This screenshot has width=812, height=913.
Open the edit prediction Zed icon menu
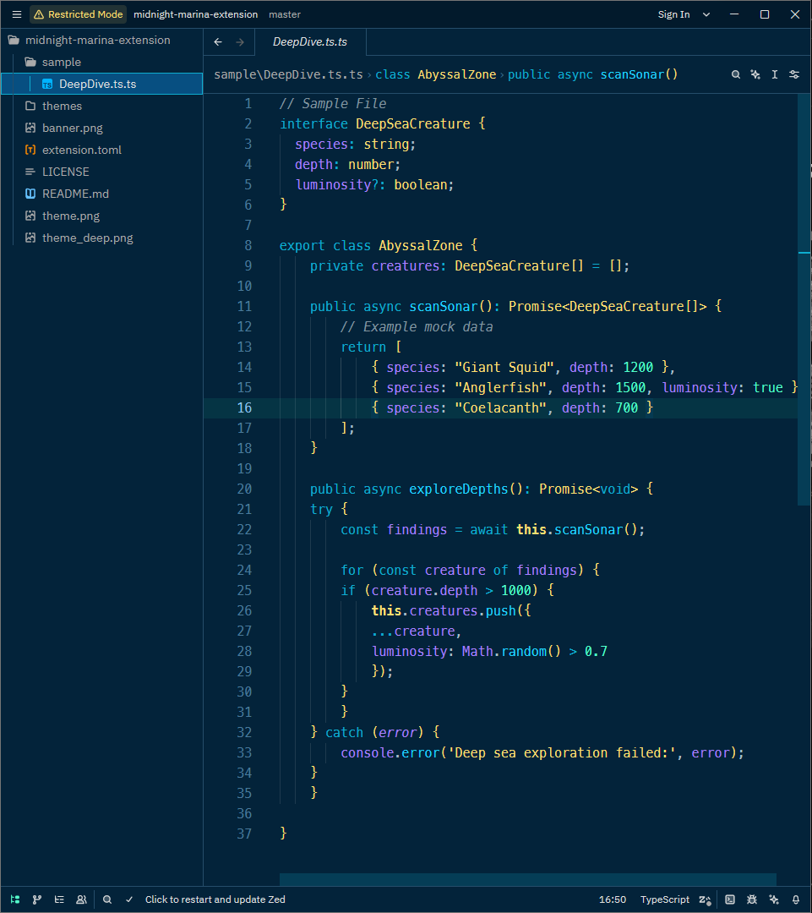(705, 899)
